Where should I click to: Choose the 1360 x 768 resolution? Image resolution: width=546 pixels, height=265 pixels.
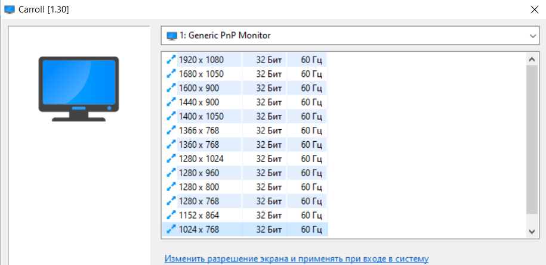(x=245, y=145)
